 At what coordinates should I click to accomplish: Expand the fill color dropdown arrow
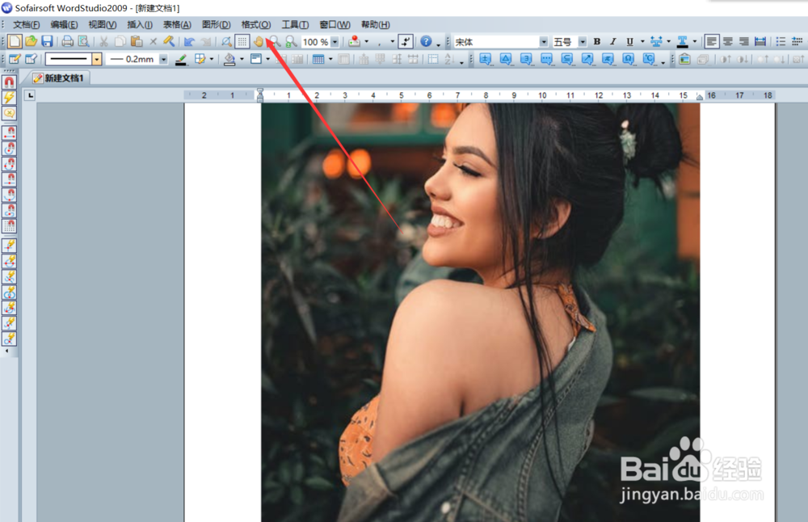click(x=242, y=60)
